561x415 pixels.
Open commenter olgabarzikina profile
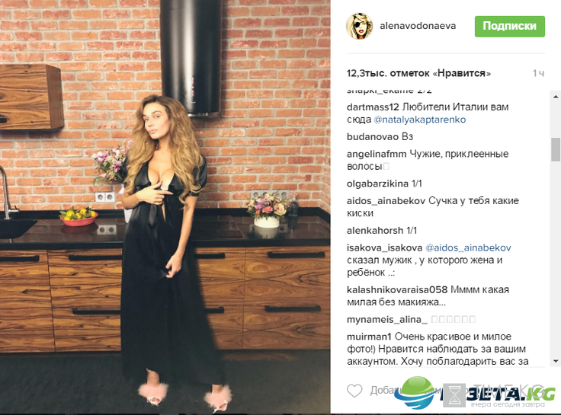pos(377,184)
